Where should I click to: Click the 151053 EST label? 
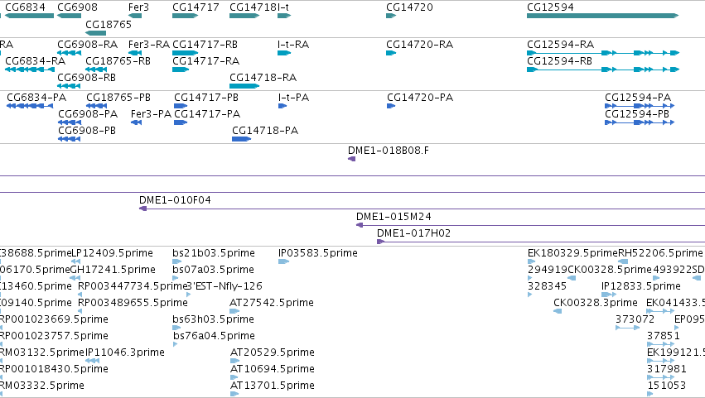pos(667,386)
